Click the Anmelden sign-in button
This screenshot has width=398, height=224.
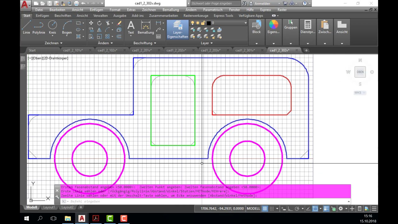pos(262,3)
